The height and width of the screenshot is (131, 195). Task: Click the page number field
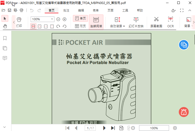[x=90, y=128]
